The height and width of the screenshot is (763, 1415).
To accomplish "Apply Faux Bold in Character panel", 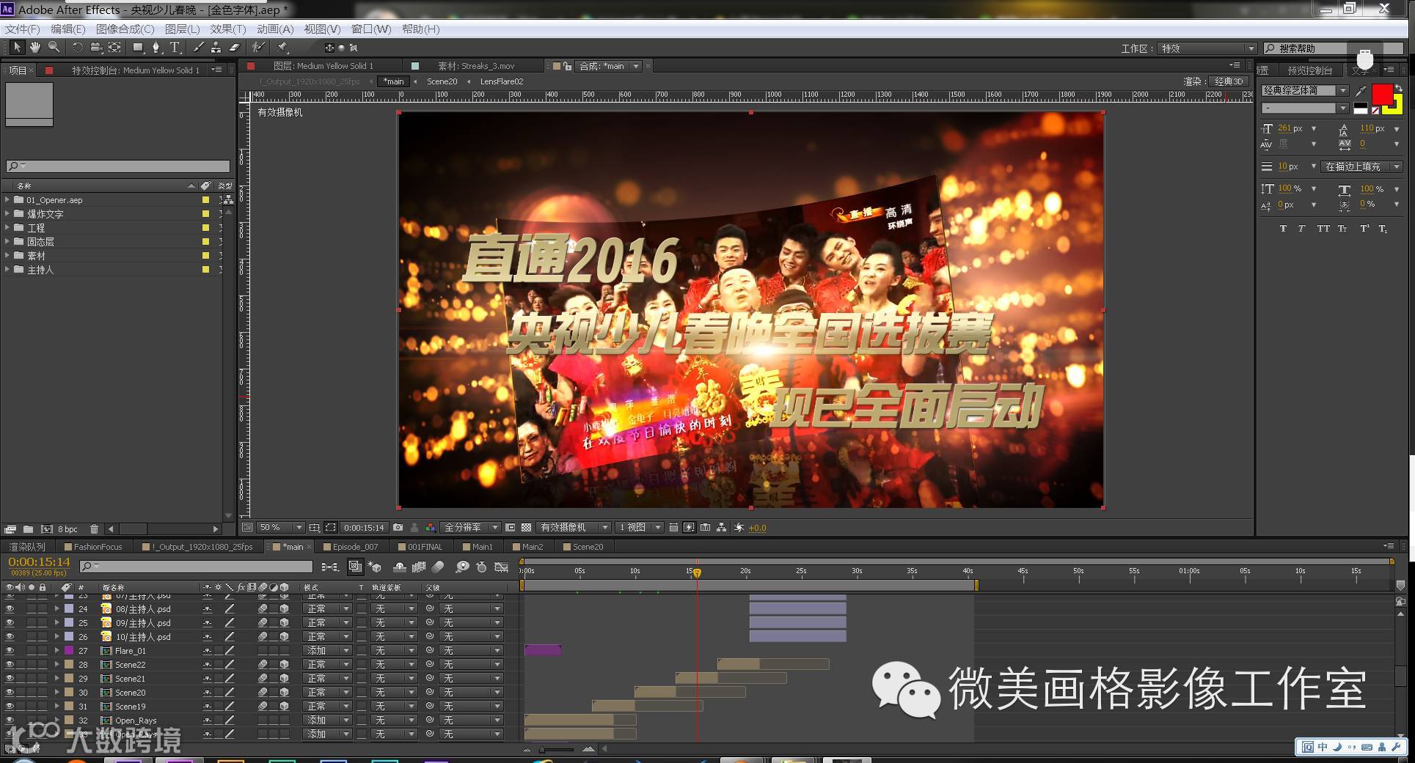I will pyautogui.click(x=1283, y=229).
